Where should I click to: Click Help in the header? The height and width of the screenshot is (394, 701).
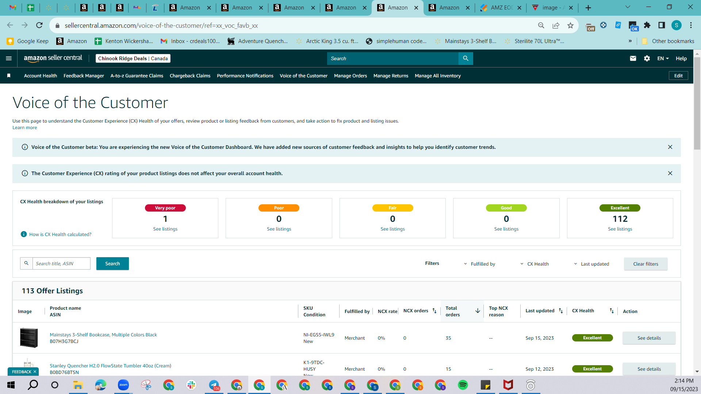coord(681,58)
